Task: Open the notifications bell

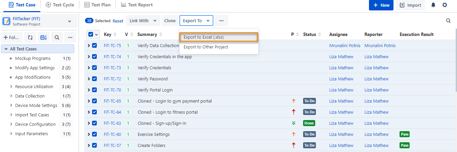Action: point(433,5)
